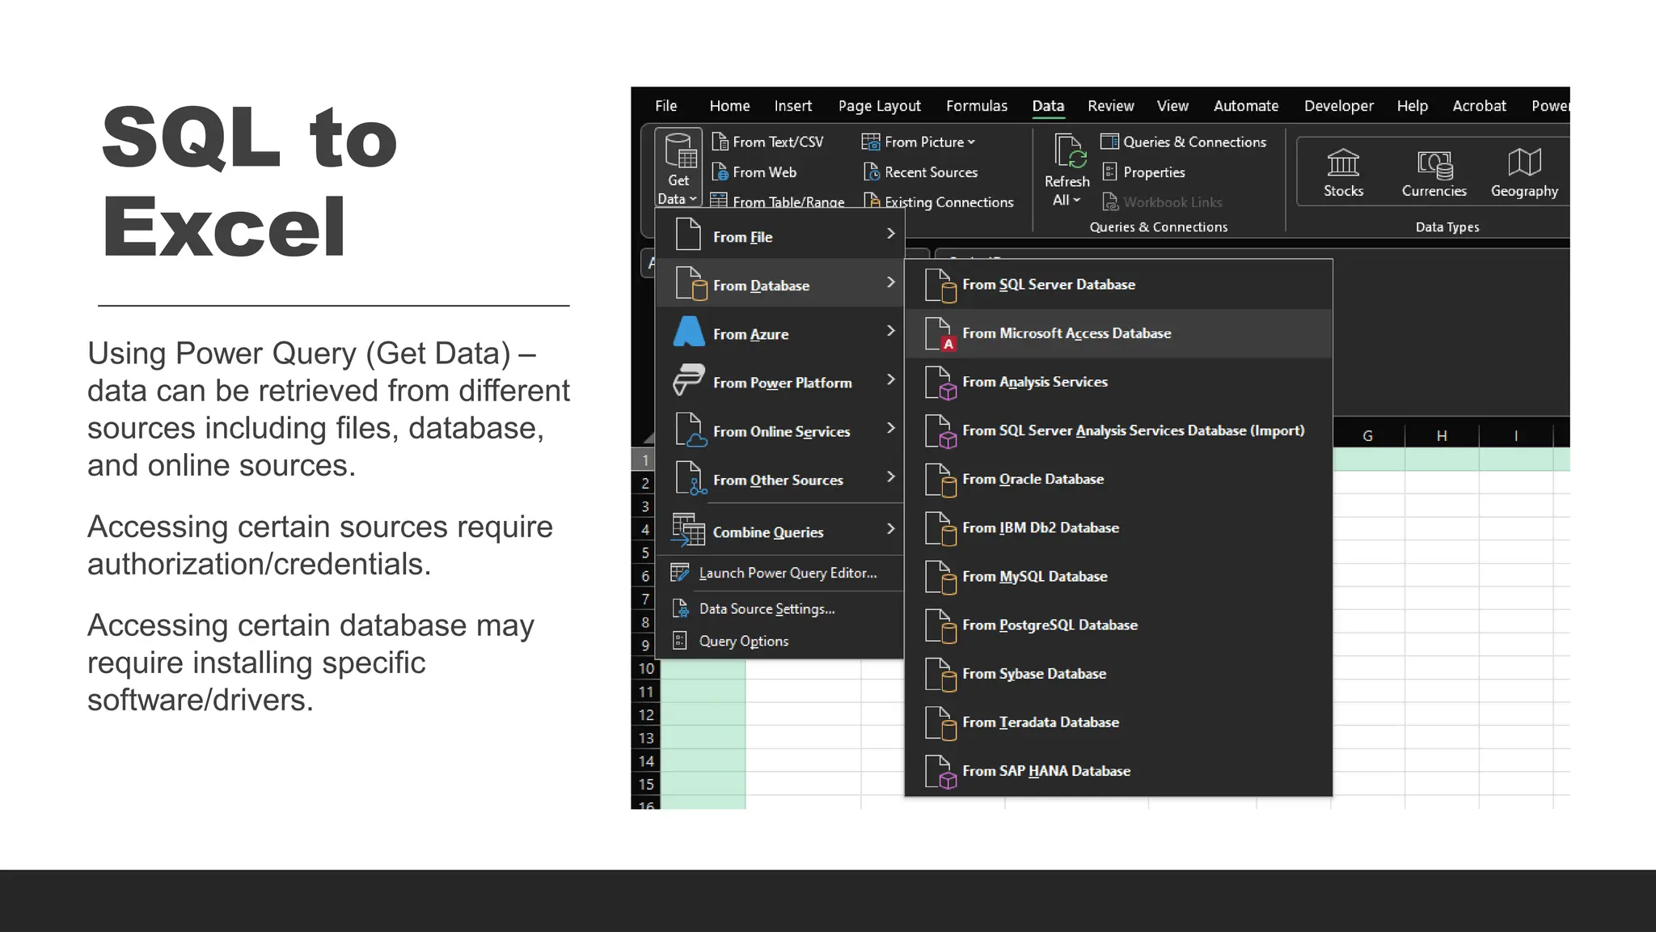1656x932 pixels.
Task: Click the From Table/Range icon
Action: pos(719,201)
